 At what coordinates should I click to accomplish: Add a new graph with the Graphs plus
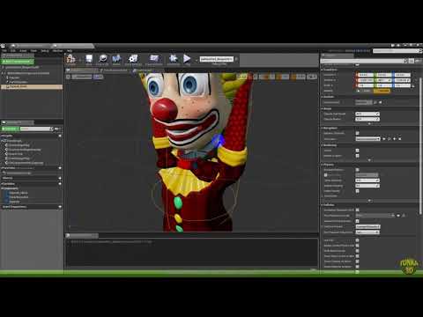[60, 136]
